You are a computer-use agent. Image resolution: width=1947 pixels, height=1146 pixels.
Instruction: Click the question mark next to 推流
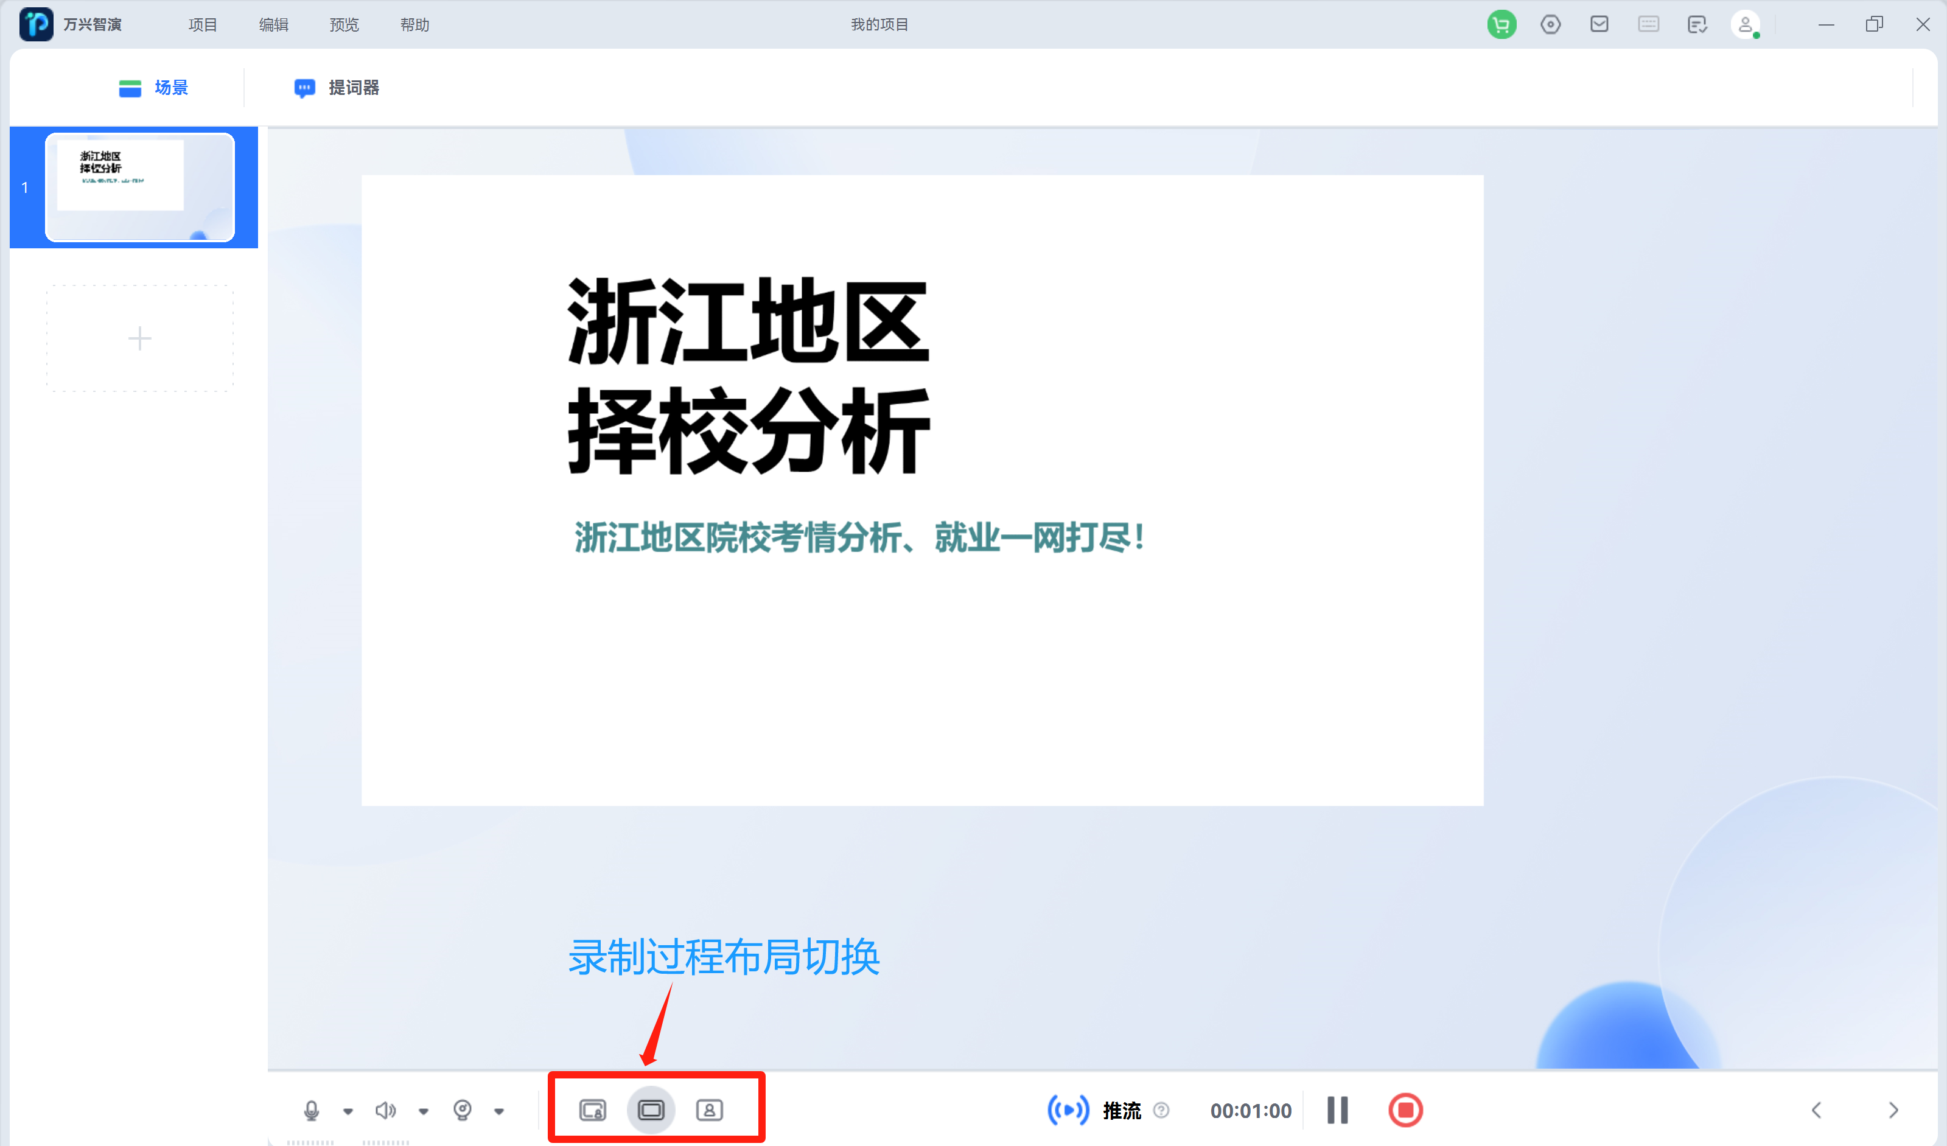pos(1162,1111)
